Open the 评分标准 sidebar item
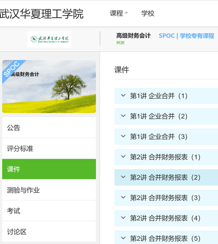This screenshot has height=244, width=218. click(49, 148)
